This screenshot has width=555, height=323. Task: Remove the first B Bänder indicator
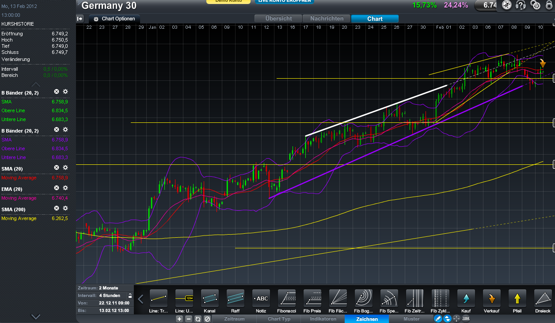(57, 91)
